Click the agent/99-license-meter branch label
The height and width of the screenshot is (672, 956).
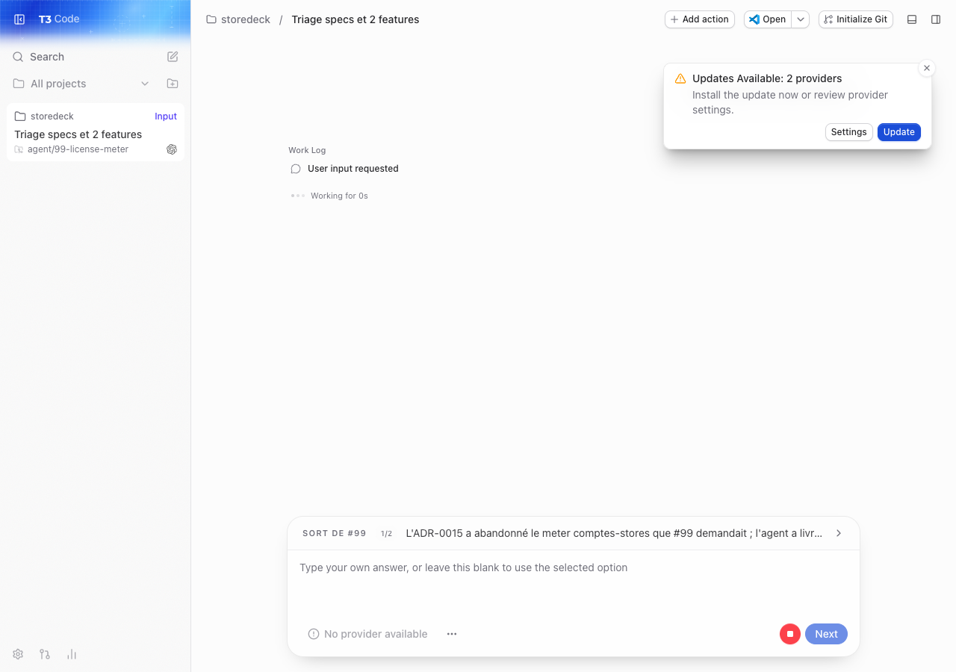point(78,149)
